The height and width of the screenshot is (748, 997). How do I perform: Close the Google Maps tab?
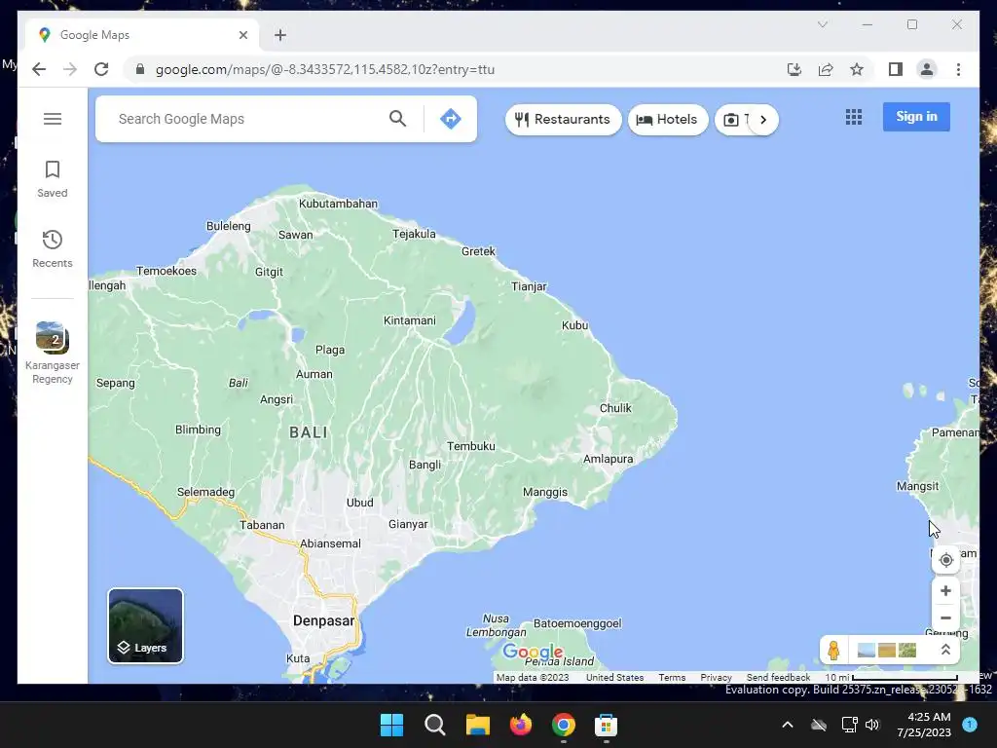[x=242, y=35]
